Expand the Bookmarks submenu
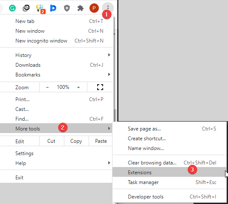Image resolution: width=228 pixels, height=204 pixels. click(x=56, y=75)
